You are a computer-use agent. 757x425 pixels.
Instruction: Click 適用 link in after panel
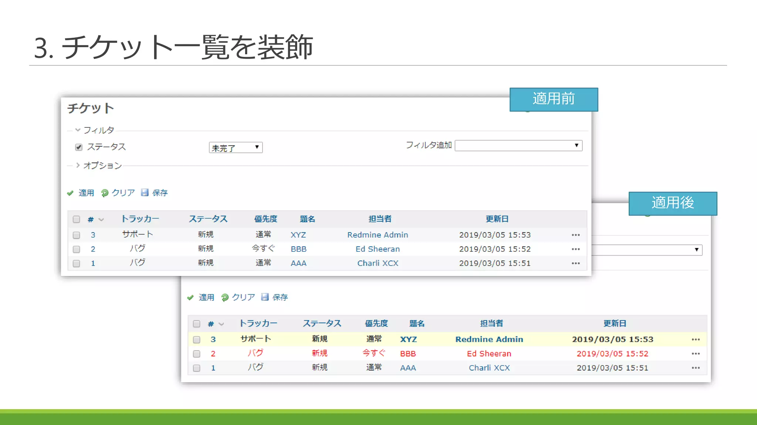206,297
